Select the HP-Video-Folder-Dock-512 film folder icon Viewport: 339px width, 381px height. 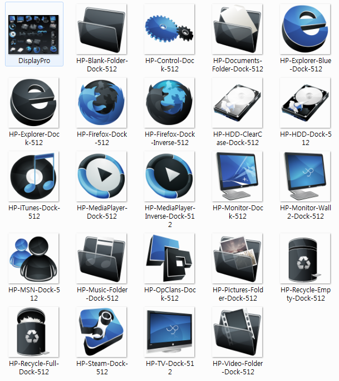click(237, 332)
